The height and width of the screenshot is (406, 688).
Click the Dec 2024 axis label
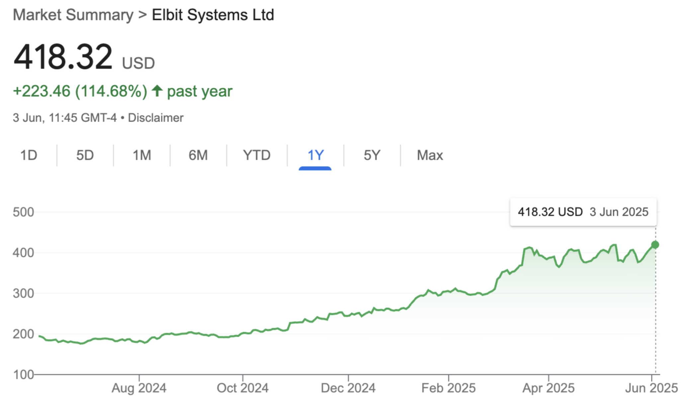348,388
